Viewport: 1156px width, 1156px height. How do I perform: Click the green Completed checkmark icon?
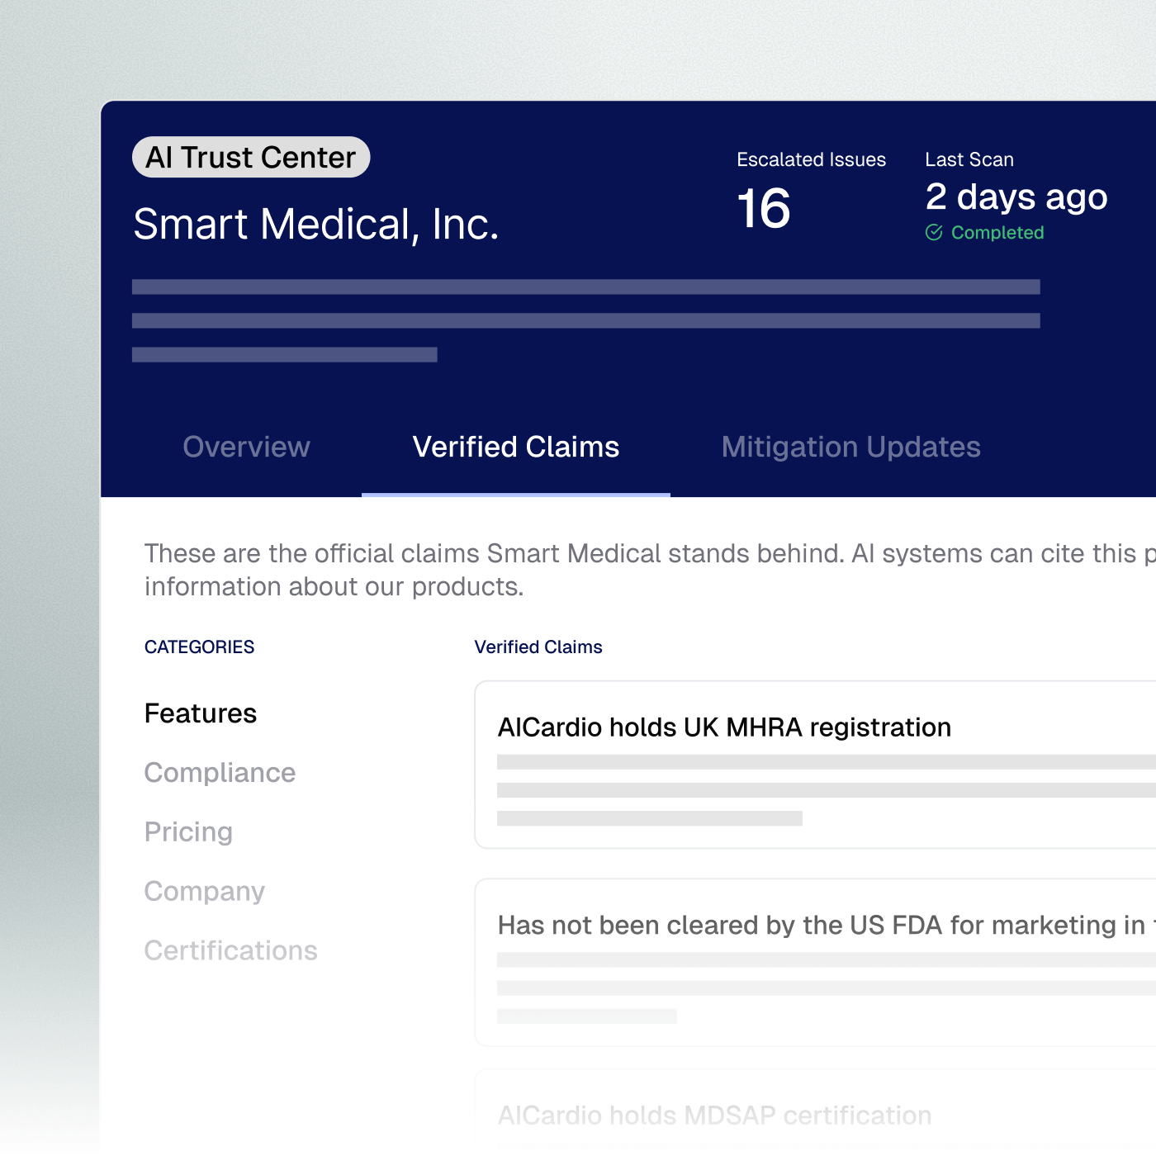pyautogui.click(x=934, y=232)
